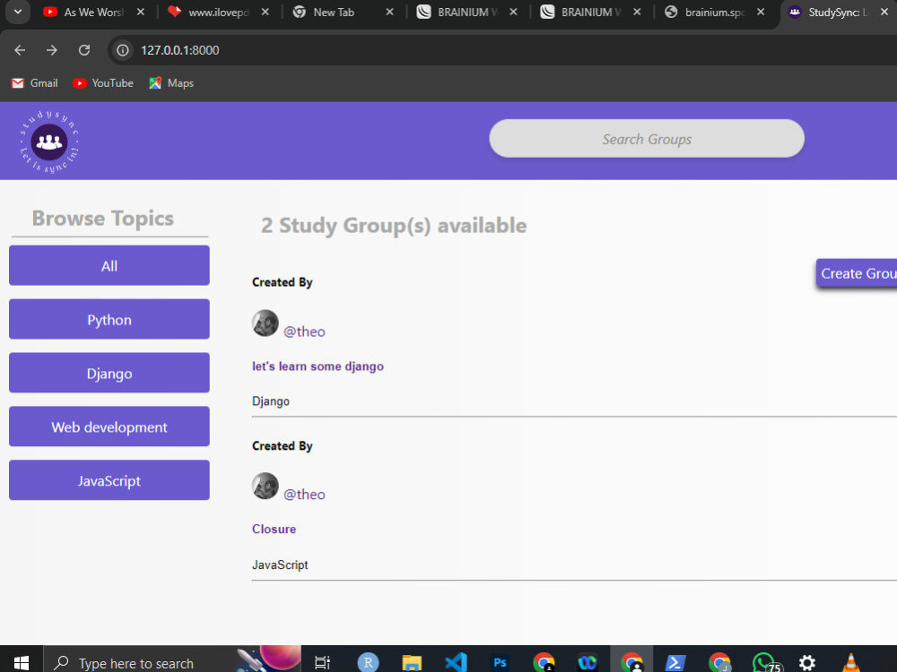897x672 pixels.
Task: Open the Maps bookmark
Action: click(171, 83)
